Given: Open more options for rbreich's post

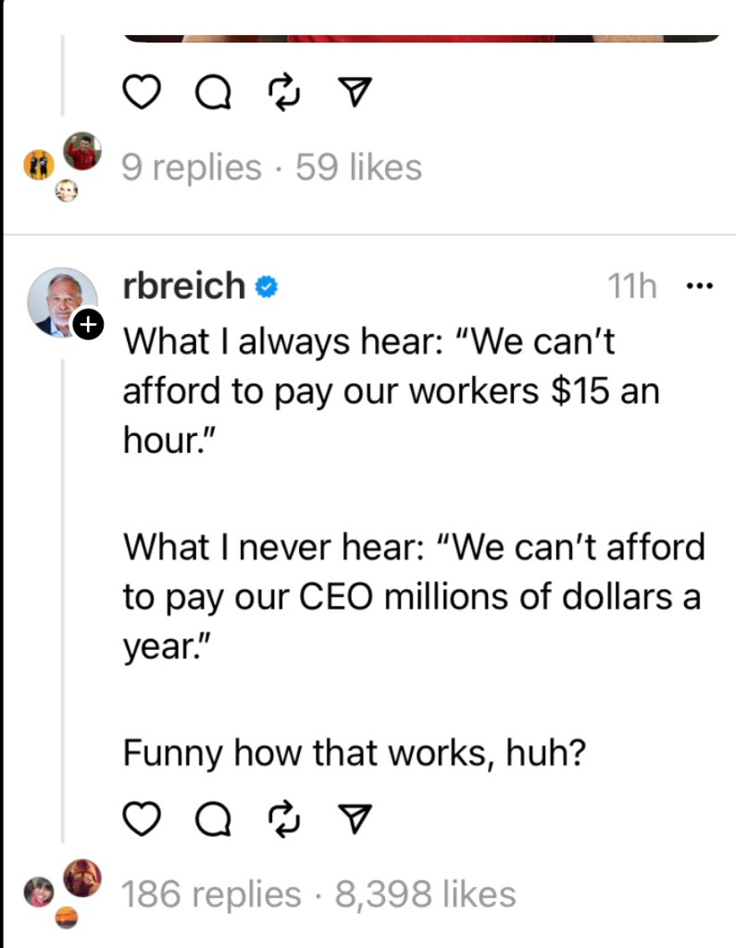Looking at the screenshot, I should [x=700, y=286].
